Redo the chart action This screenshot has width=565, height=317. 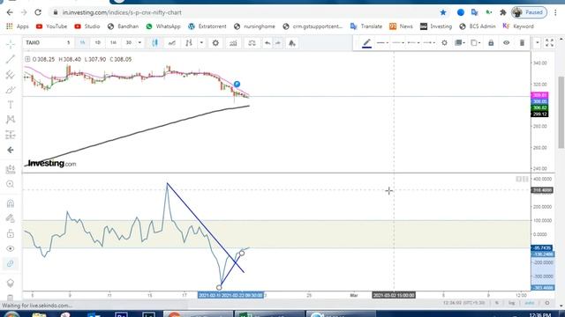(278, 43)
